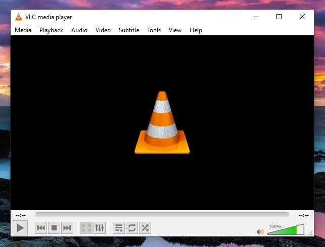Mute audio via speaker icon
Viewport: 325px width, 247px height.
260,232
